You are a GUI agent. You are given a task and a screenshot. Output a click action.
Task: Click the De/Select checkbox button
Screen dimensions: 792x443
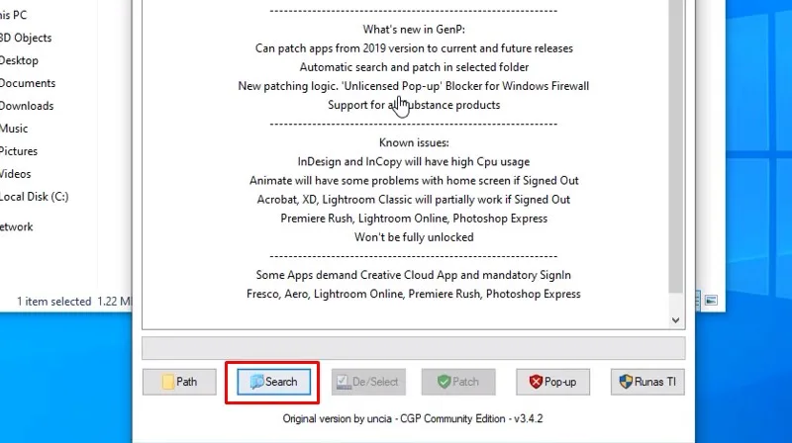pyautogui.click(x=366, y=382)
